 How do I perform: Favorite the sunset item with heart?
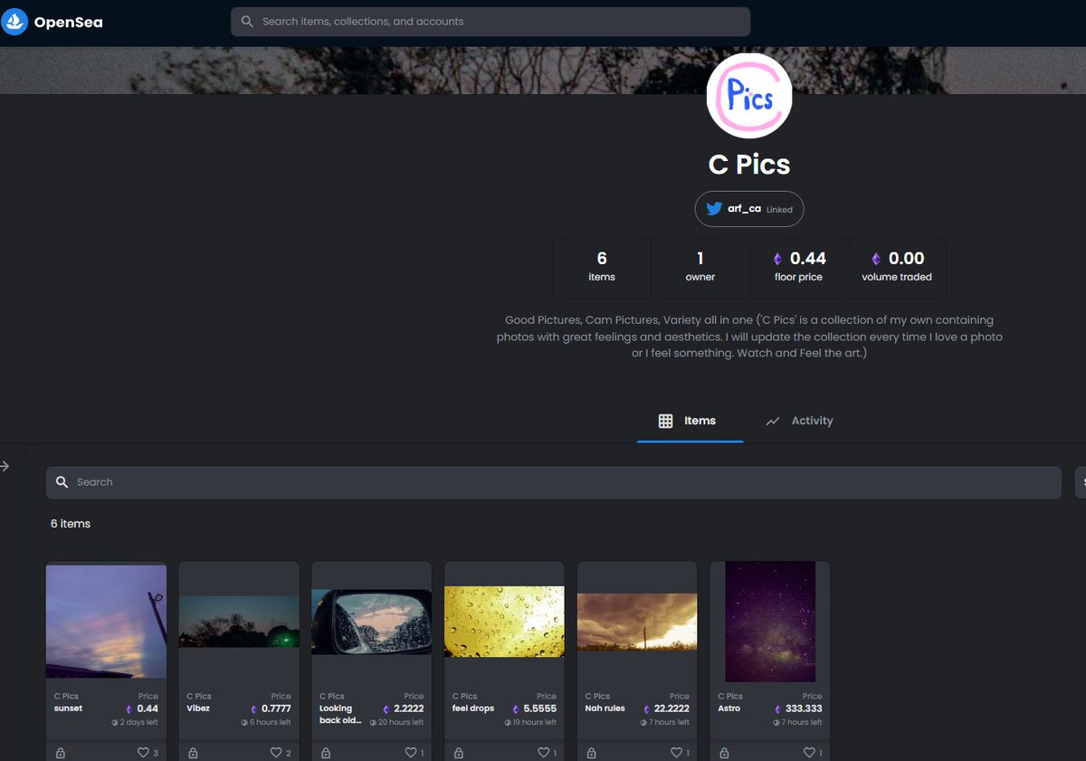coord(143,753)
